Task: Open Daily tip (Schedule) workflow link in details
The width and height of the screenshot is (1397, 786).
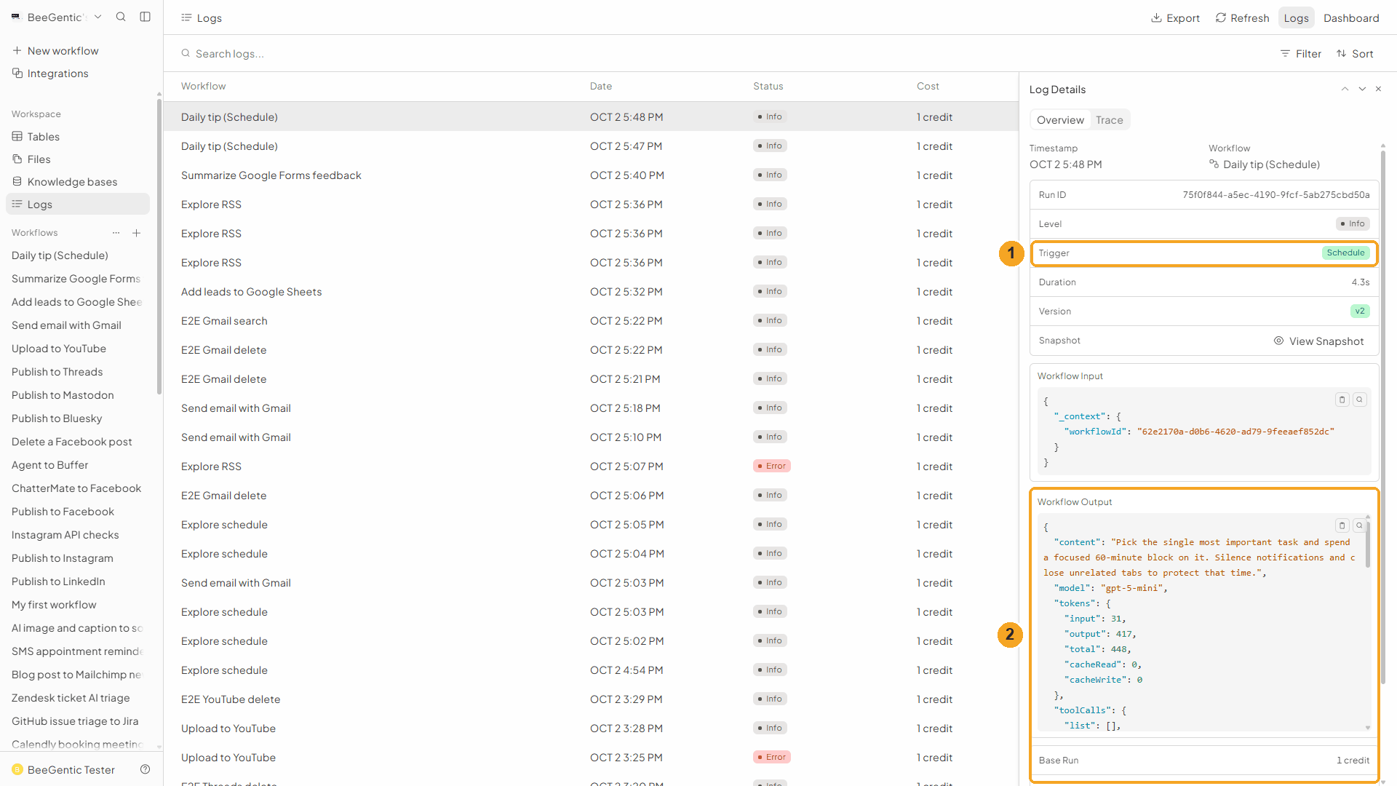Action: coord(1265,164)
